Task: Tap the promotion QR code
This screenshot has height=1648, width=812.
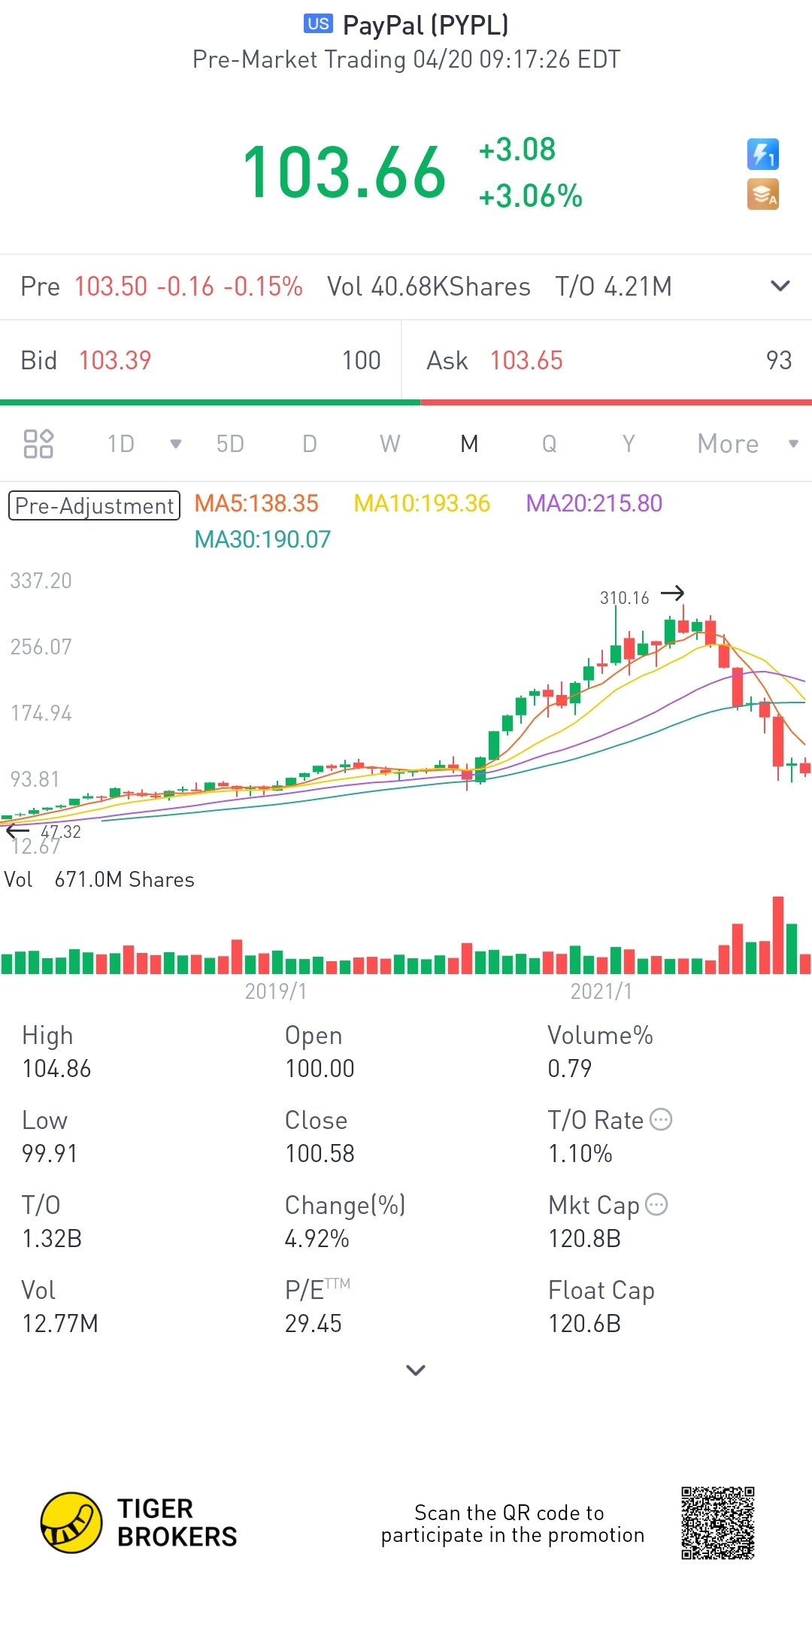Action: point(718,1523)
